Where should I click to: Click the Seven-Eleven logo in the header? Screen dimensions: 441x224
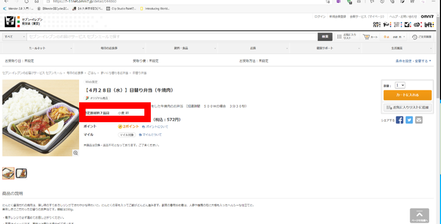pyautogui.click(x=10, y=22)
